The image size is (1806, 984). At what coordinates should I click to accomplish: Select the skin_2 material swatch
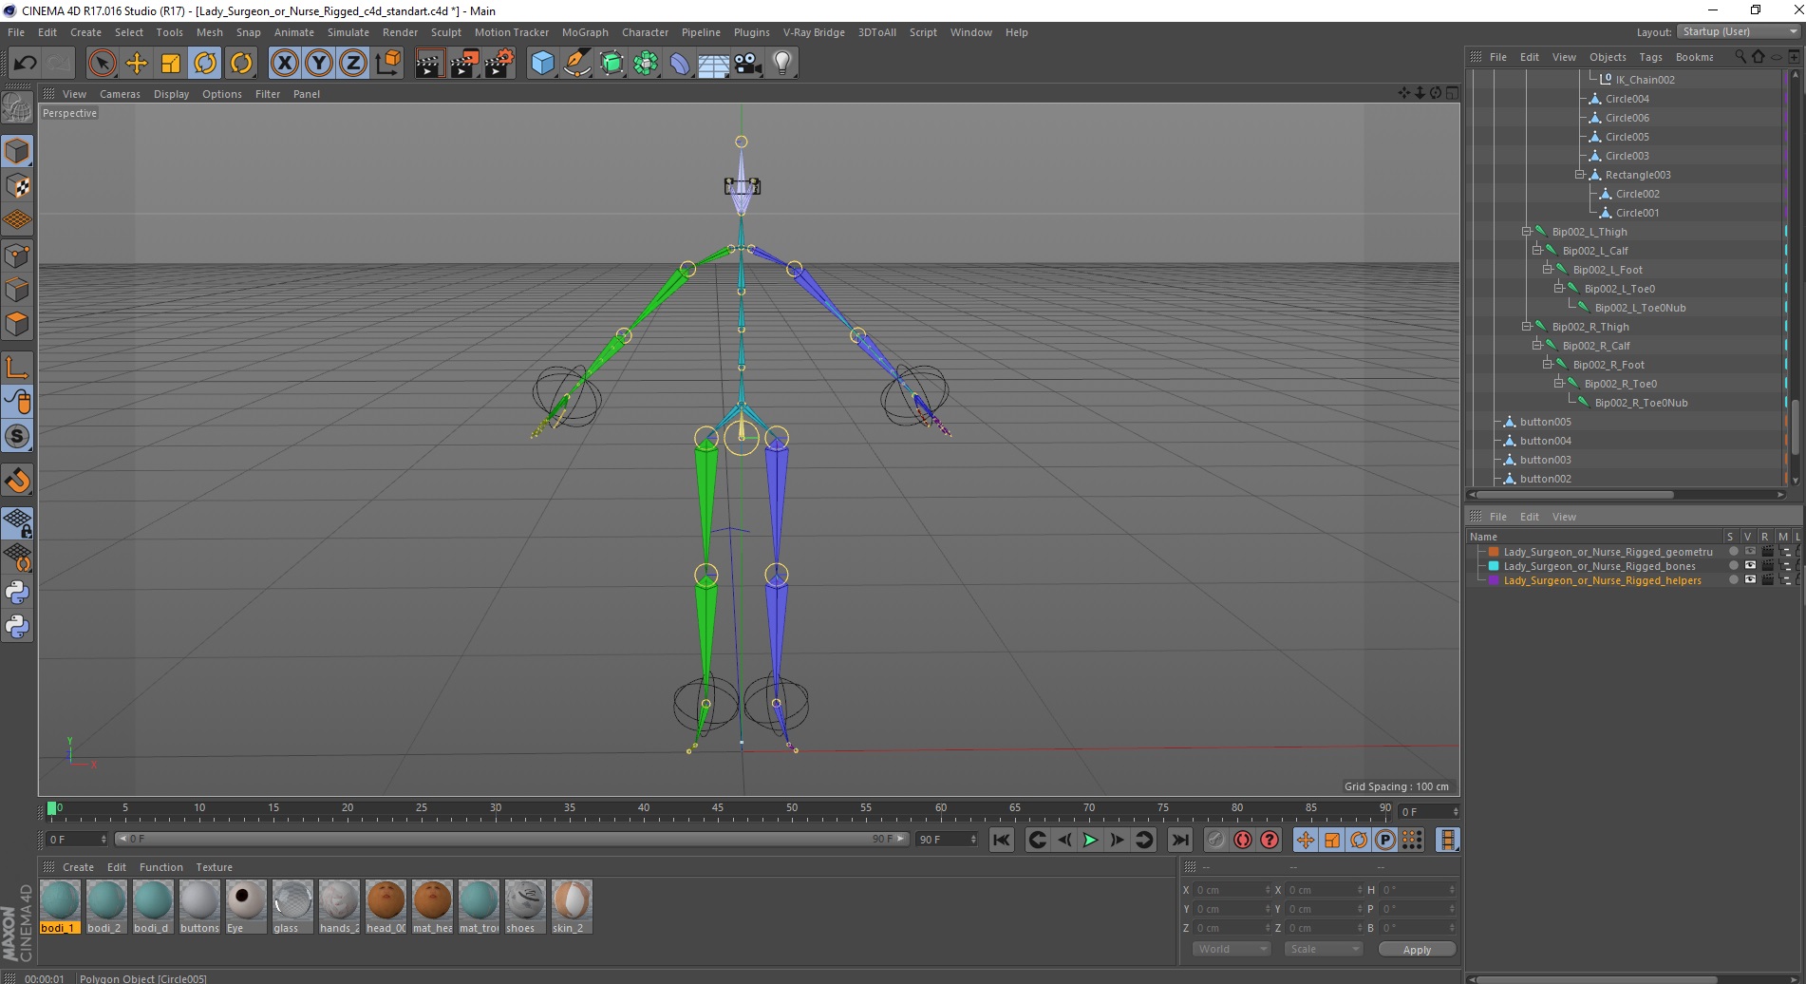pos(572,907)
